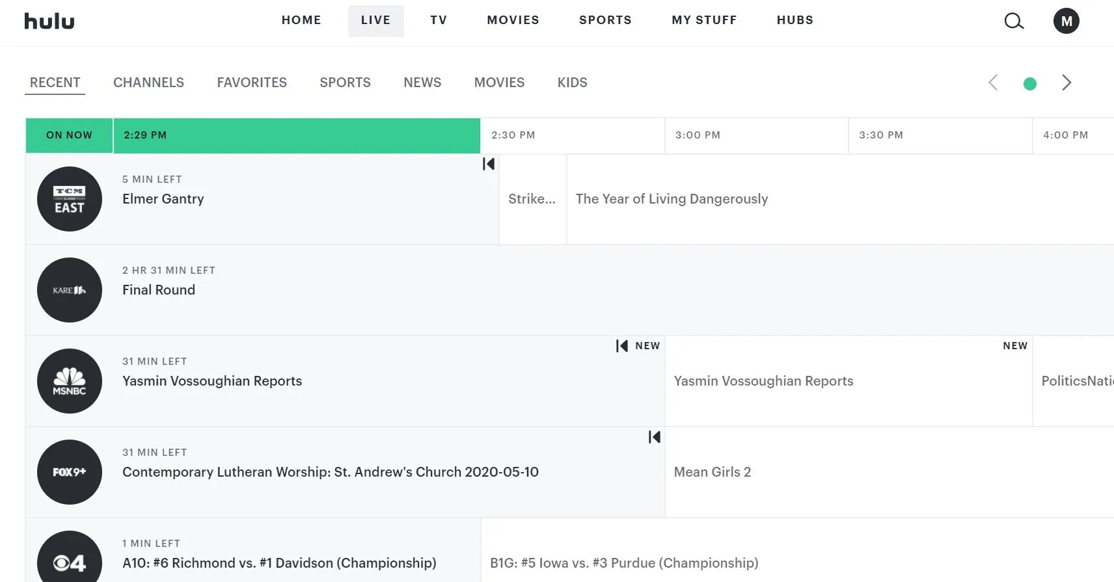Go to the HOME menu
This screenshot has height=582, width=1114.
[x=301, y=20]
